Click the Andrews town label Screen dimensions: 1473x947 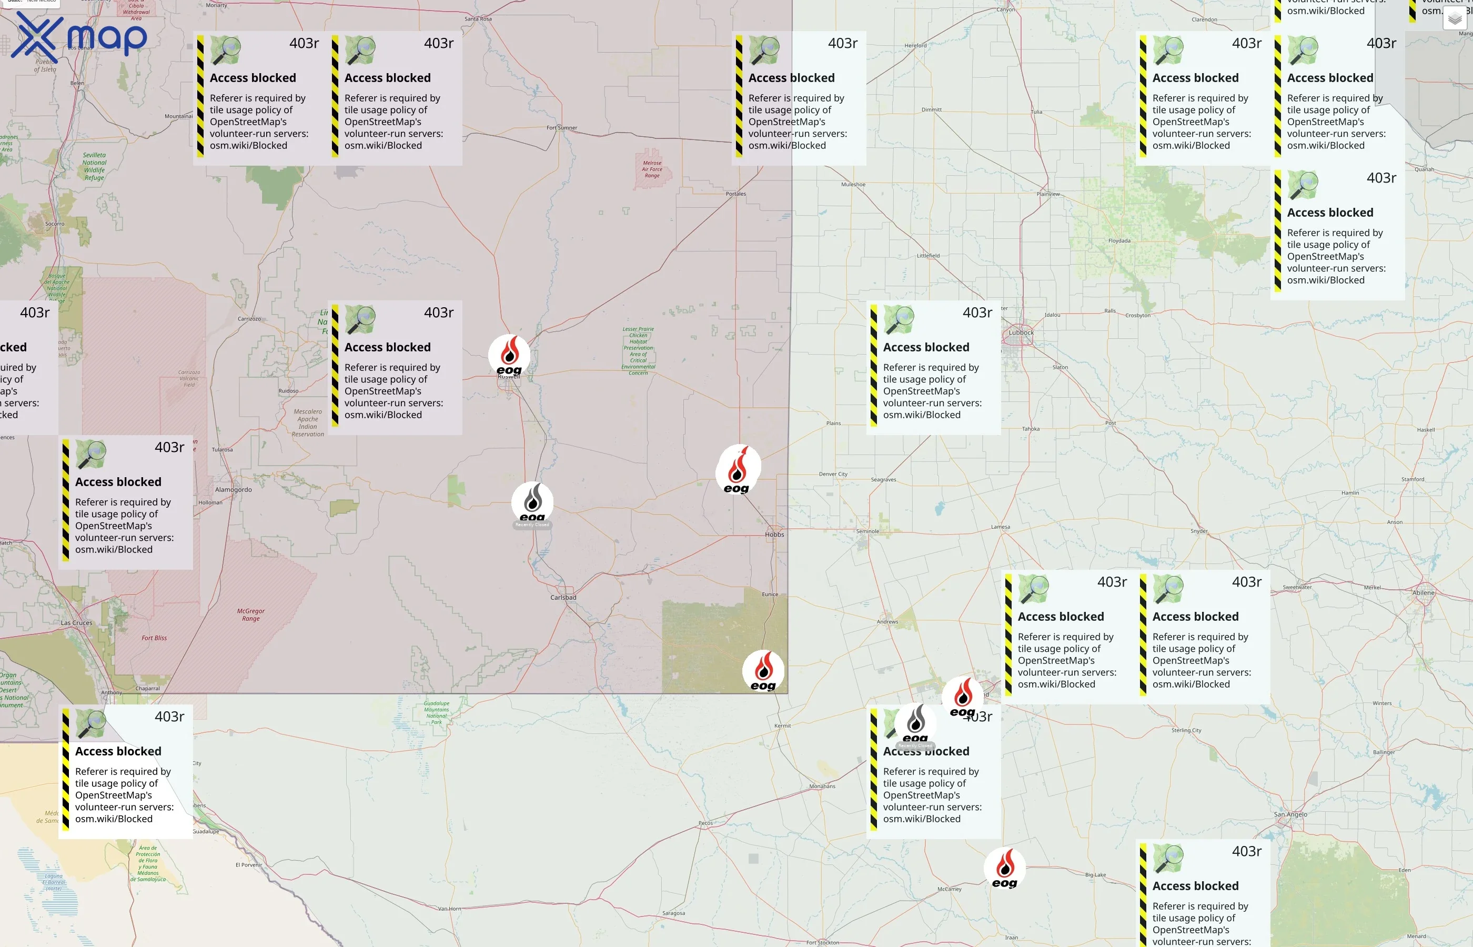(887, 622)
